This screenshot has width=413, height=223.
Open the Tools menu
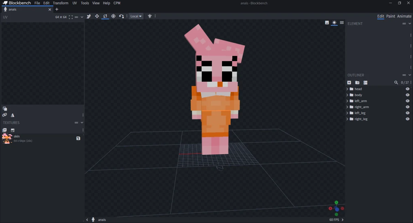(x=85, y=3)
